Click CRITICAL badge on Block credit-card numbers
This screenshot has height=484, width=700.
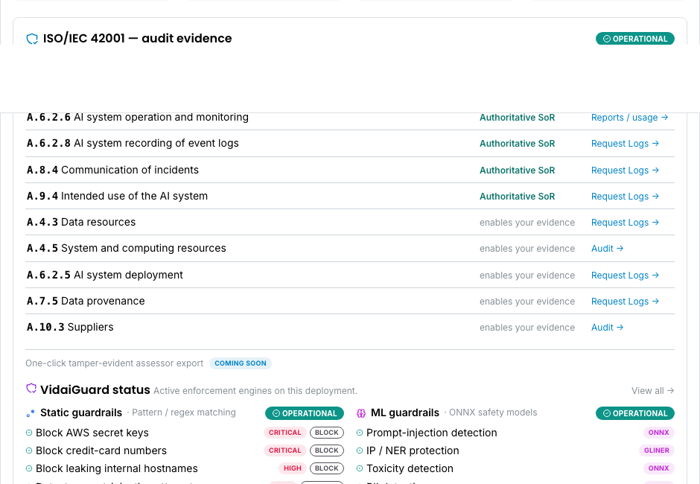click(284, 450)
